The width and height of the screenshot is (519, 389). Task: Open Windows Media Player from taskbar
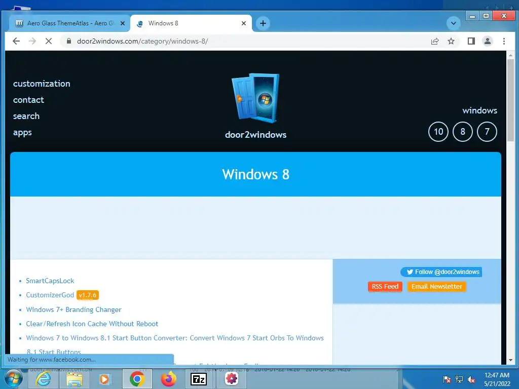[x=105, y=379]
